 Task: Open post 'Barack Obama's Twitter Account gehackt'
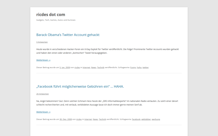(x=68, y=35)
